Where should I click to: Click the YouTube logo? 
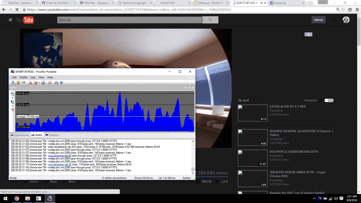click(25, 20)
